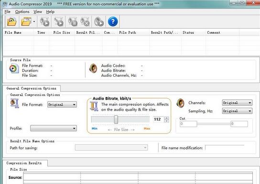Select the Compression Results tab
Image resolution: width=260 pixels, height=184 pixels.
[x=24, y=163]
